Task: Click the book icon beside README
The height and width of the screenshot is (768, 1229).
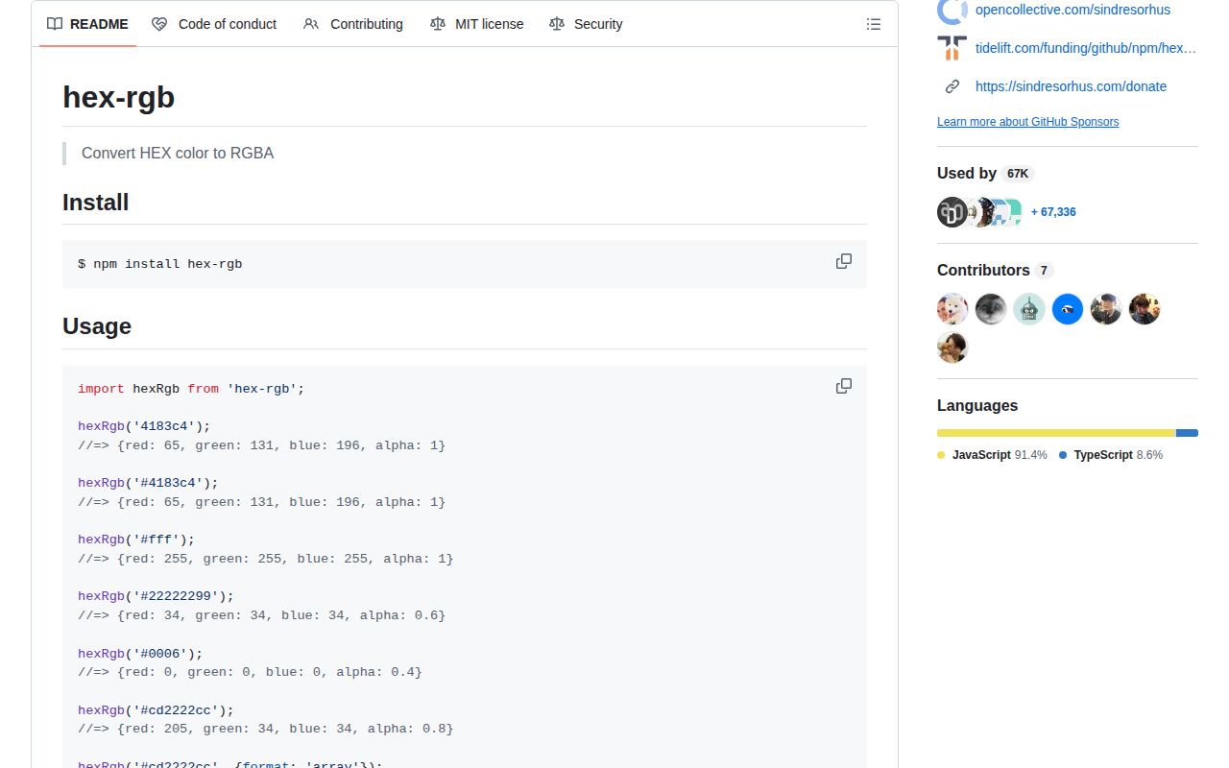Action: [55, 24]
